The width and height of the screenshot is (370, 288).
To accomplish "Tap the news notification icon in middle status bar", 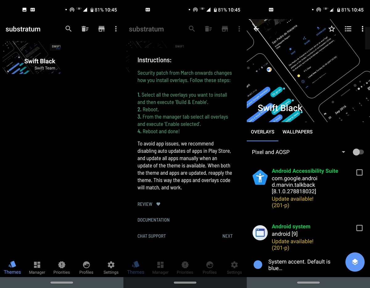I will click(x=148, y=10).
